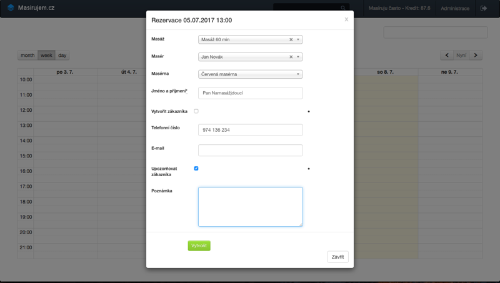Enable the Vytvořit zákazníka checkbox
The width and height of the screenshot is (500, 283).
[x=196, y=111]
